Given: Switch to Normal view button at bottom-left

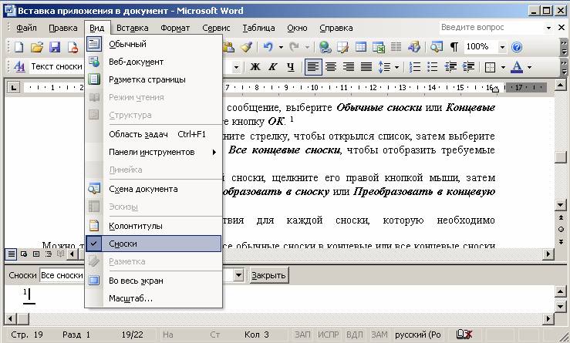Looking at the screenshot, I should coord(12,254).
